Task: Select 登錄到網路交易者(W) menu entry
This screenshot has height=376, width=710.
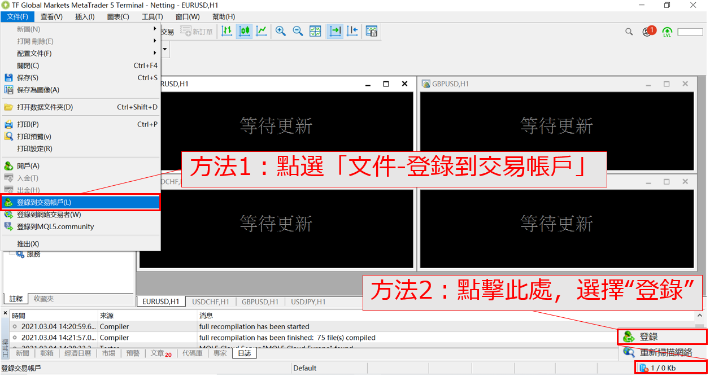Action: (81, 215)
